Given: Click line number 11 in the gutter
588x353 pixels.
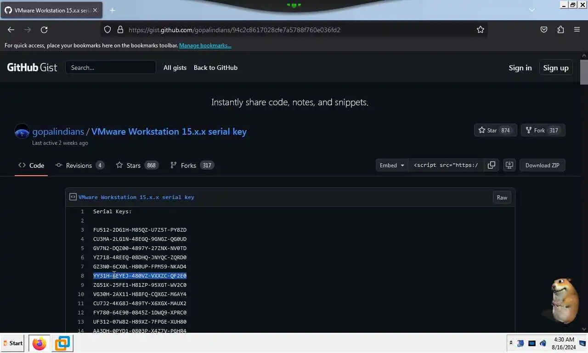Looking at the screenshot, I should [x=81, y=303].
